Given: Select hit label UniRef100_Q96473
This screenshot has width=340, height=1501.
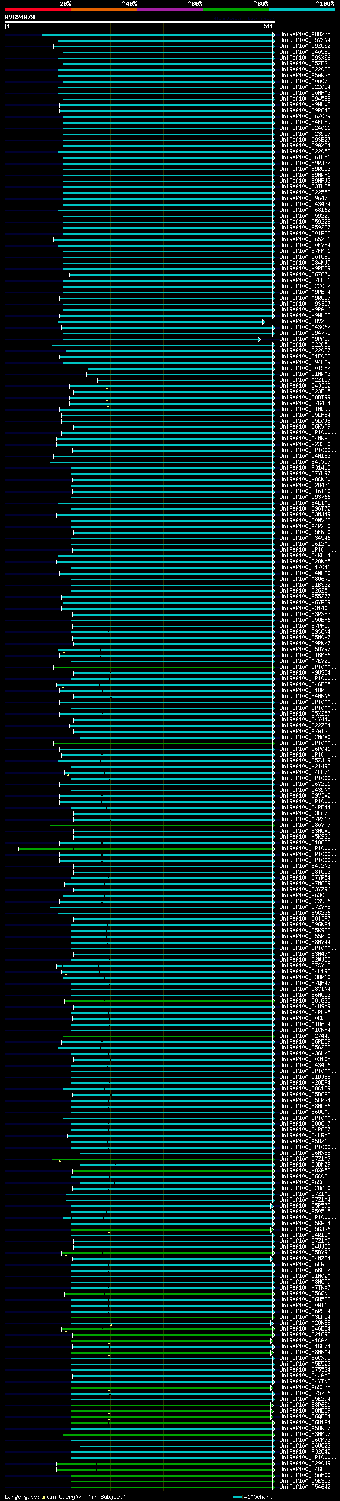Looking at the screenshot, I should click(305, 198).
